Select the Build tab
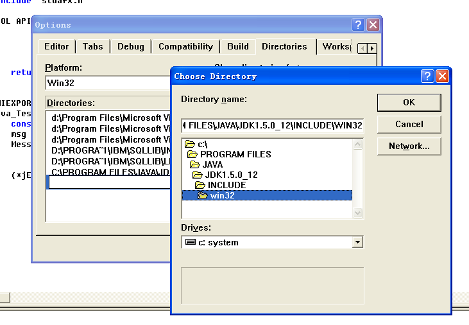This screenshot has width=469, height=325. (x=238, y=46)
